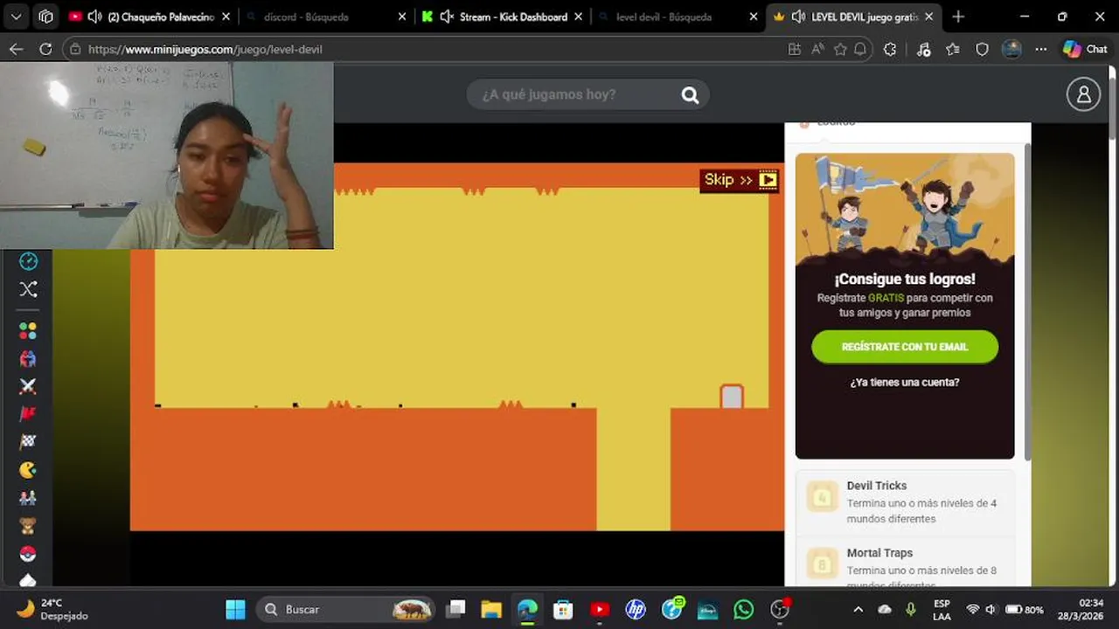The image size is (1119, 629).
Task: Open Microsoft Store from taskbar
Action: point(563,609)
